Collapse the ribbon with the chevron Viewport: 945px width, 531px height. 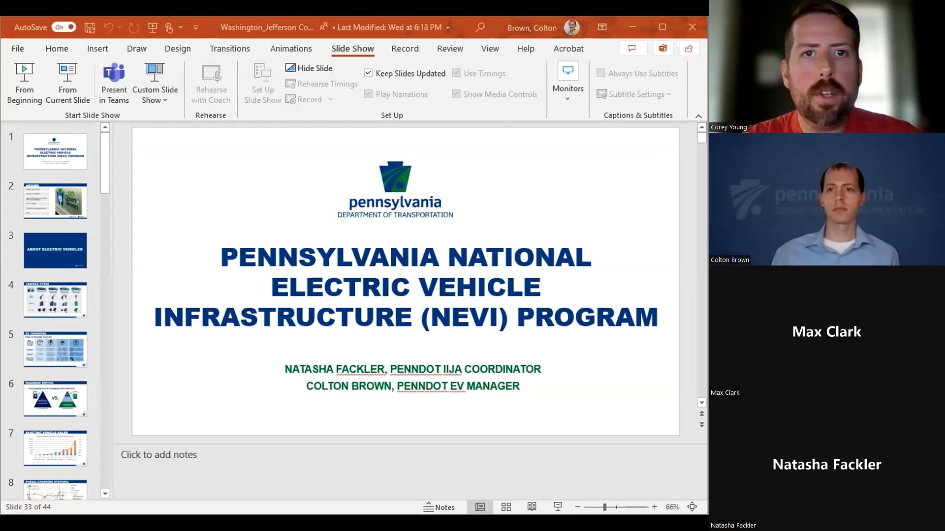coord(698,116)
